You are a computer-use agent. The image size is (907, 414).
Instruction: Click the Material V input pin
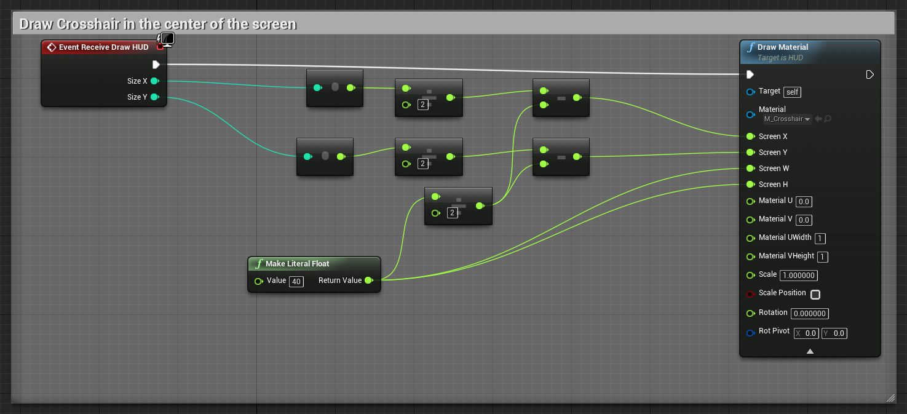point(750,220)
